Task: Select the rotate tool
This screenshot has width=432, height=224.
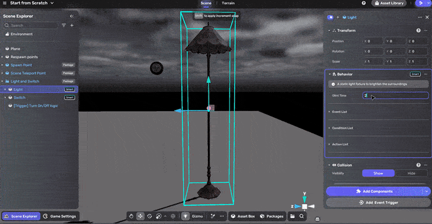Action: [x=149, y=216]
